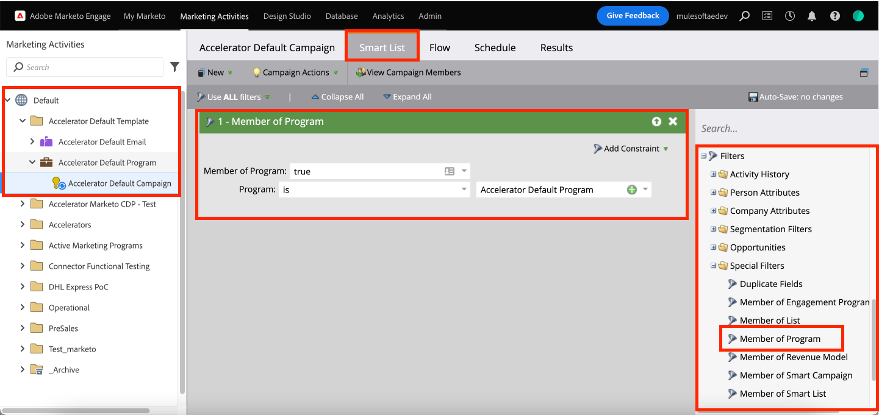This screenshot has height=415, width=879.
Task: Open the Admin section
Action: pos(430,16)
